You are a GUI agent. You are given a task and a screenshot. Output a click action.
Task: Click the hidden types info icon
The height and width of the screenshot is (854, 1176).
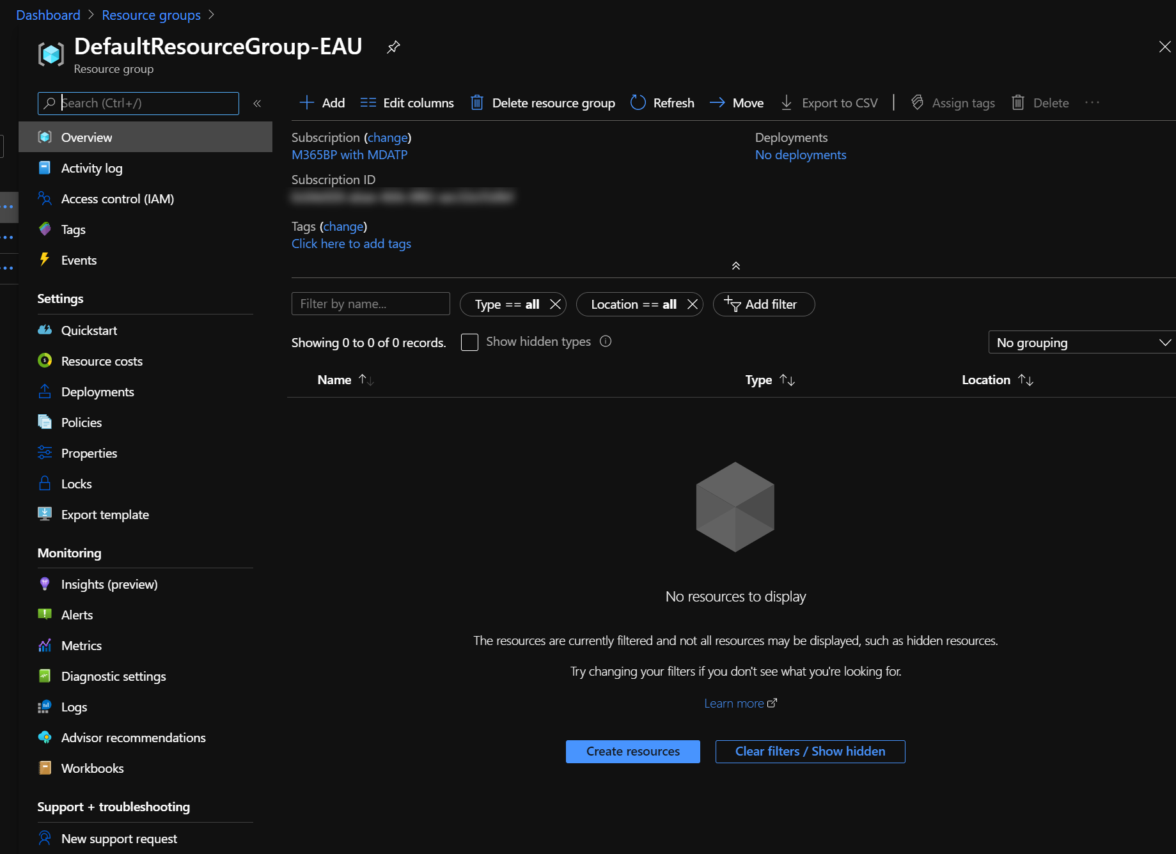pos(606,341)
